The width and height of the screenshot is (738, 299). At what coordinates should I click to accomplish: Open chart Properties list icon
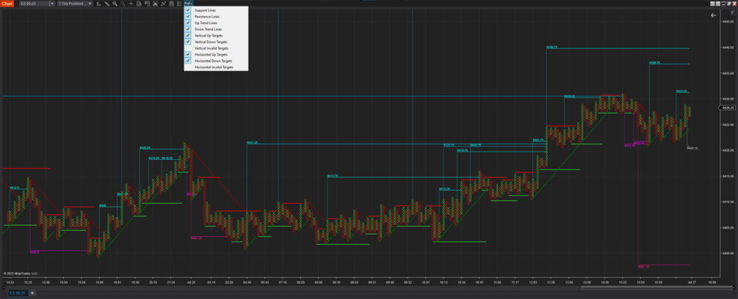pyautogui.click(x=179, y=4)
